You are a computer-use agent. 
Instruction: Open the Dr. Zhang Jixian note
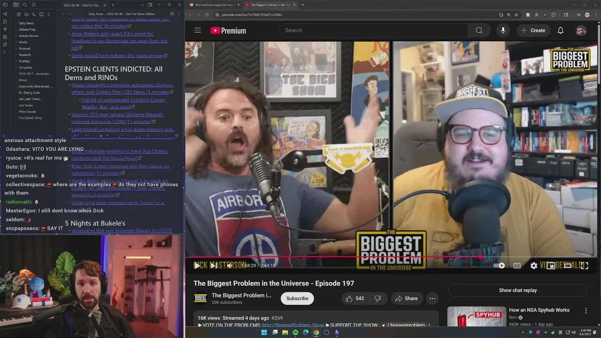click(x=29, y=92)
